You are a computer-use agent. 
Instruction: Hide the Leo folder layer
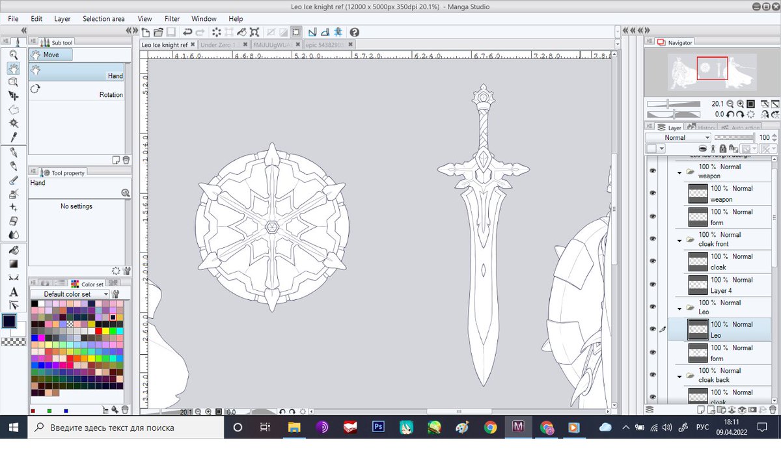pos(653,307)
